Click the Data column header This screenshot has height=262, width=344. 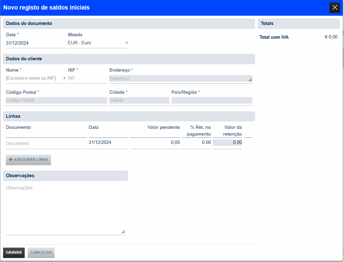coord(94,127)
